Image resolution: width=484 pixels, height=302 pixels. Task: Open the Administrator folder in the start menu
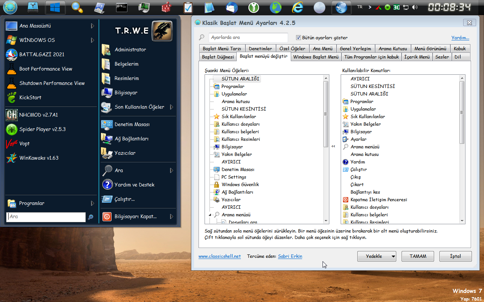[138, 49]
